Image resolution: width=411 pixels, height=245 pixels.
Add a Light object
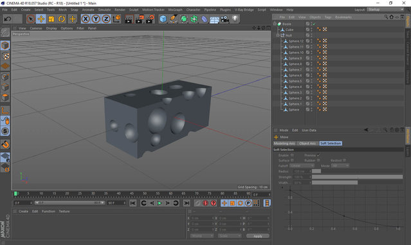coord(235,19)
